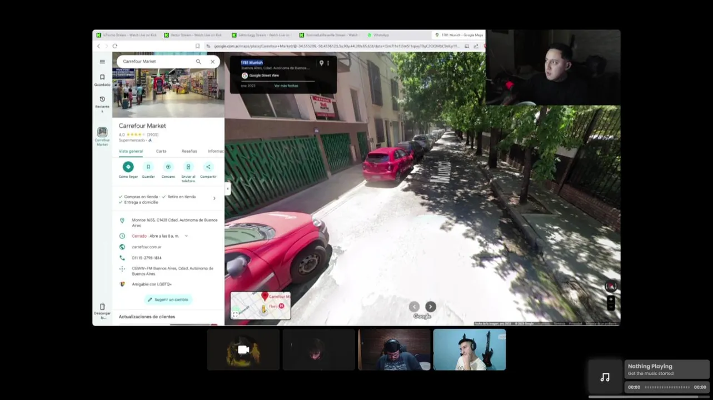Click the music progress bar between 00:00 timestamps
Screen dimensions: 713x400
click(667, 387)
